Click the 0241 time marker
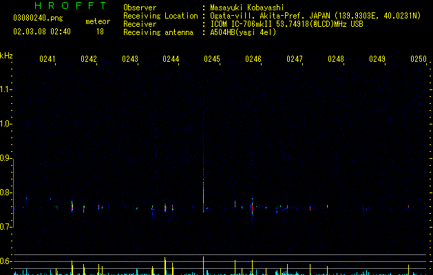This screenshot has height=275, width=433. [x=47, y=59]
